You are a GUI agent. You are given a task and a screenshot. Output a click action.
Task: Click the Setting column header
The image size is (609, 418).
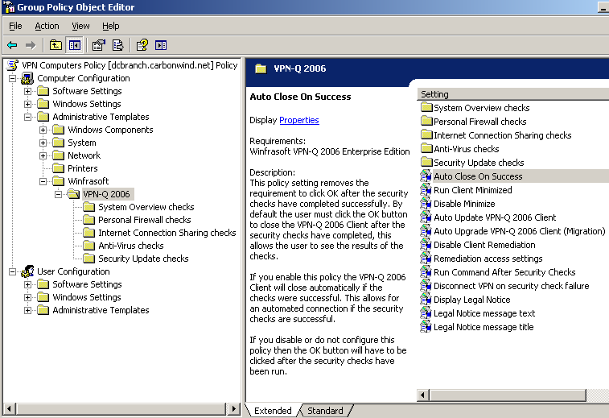pyautogui.click(x=512, y=94)
